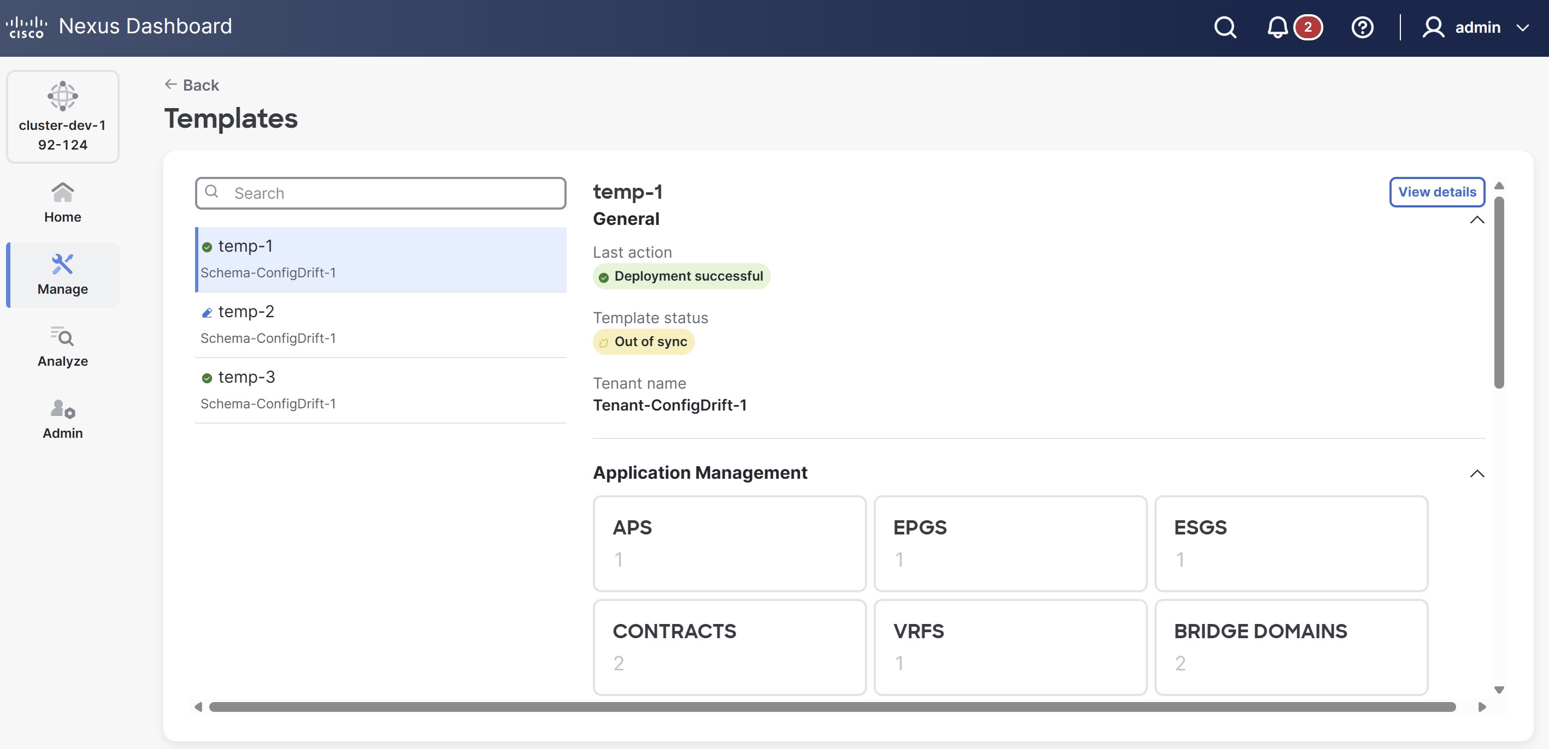Click the horizontal scroll left arrow
The width and height of the screenshot is (1549, 749).
click(x=198, y=707)
